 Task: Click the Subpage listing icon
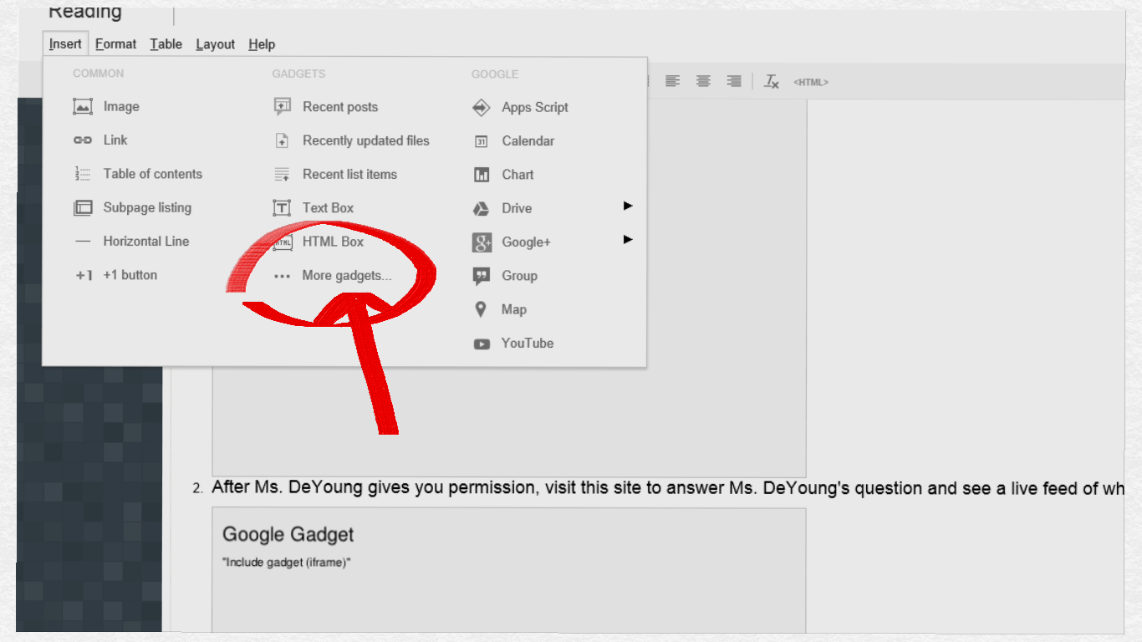point(83,207)
